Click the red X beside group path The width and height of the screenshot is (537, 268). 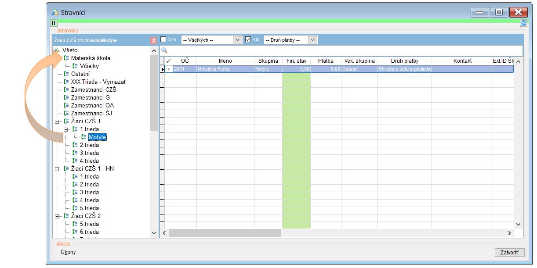[x=153, y=40]
